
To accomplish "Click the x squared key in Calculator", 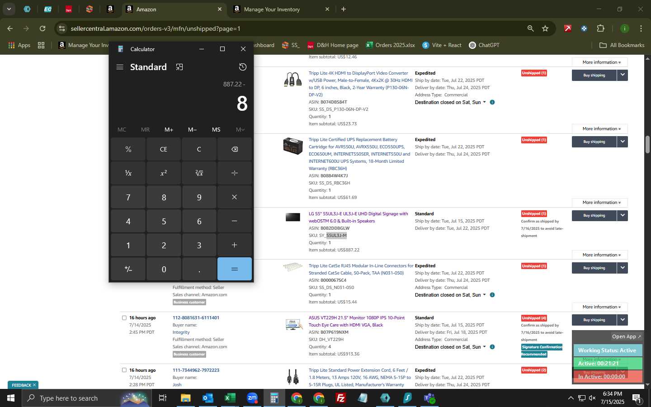I will tap(164, 173).
